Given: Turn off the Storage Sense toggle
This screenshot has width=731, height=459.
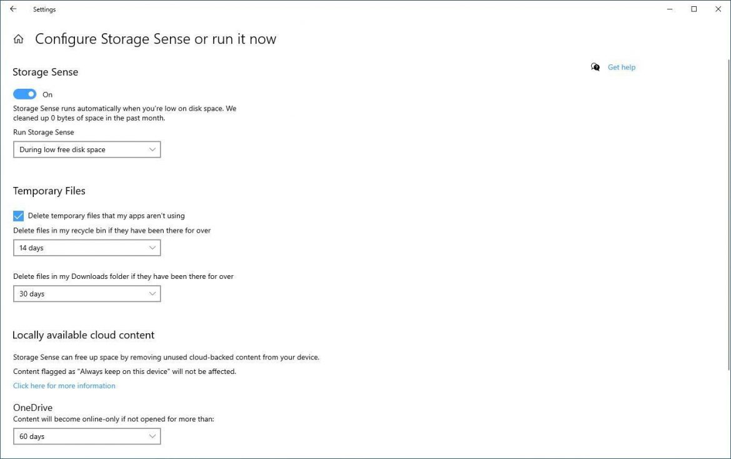Looking at the screenshot, I should 24,93.
